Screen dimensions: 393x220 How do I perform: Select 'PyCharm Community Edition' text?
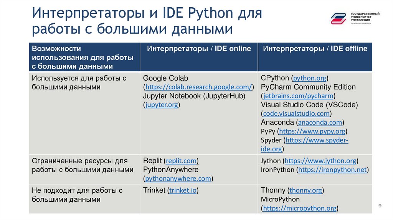[x=308, y=87]
